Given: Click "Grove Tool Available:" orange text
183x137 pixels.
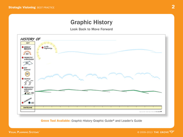Looking at the screenshot, I should click(x=56, y=121).
